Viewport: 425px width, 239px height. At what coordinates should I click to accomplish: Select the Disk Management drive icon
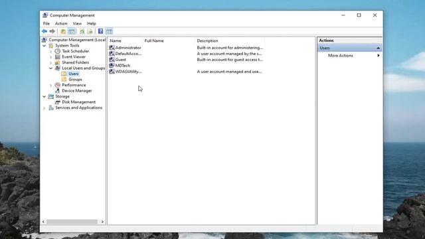(58, 102)
